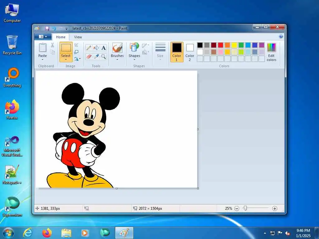Image resolution: width=319 pixels, height=239 pixels.
Task: Open Firefox from the desktop shortcut
Action: coord(12,109)
